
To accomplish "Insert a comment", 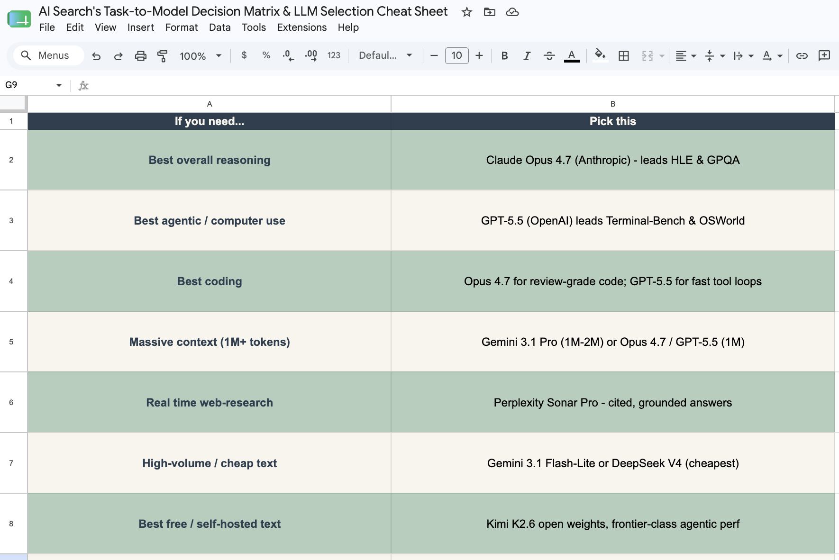I will [824, 55].
